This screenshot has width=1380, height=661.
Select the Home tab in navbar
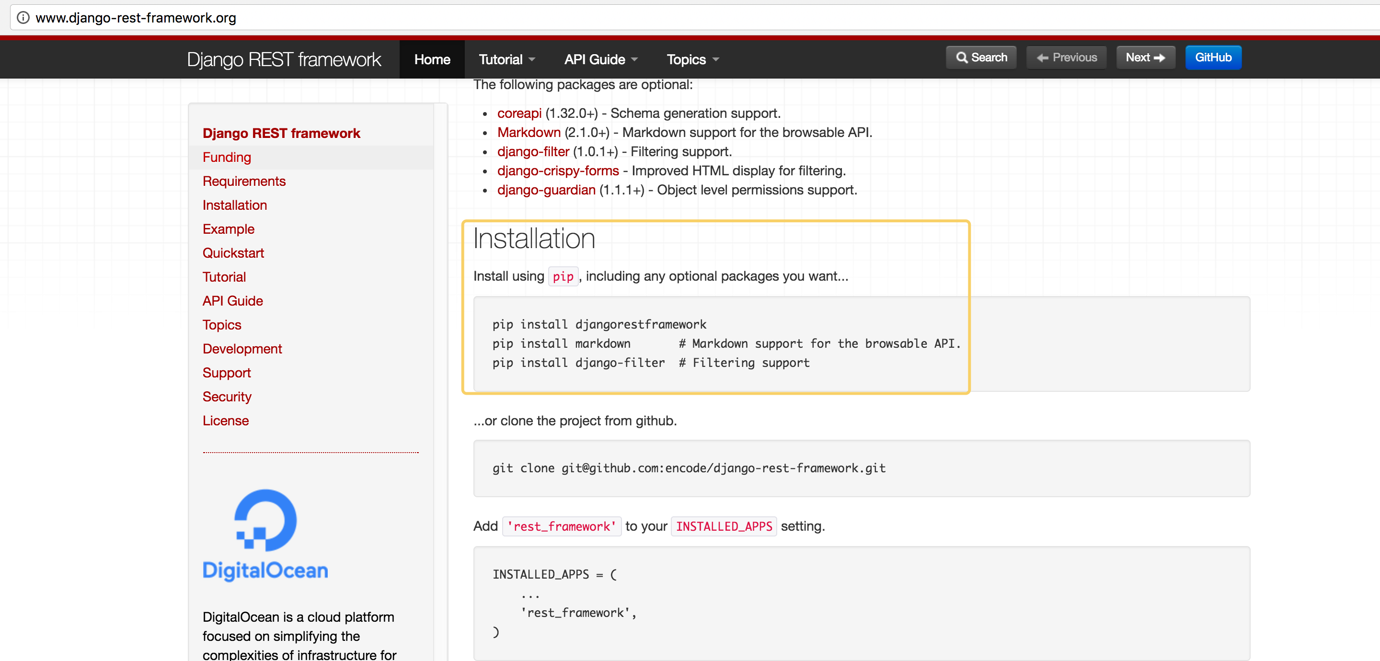[432, 59]
